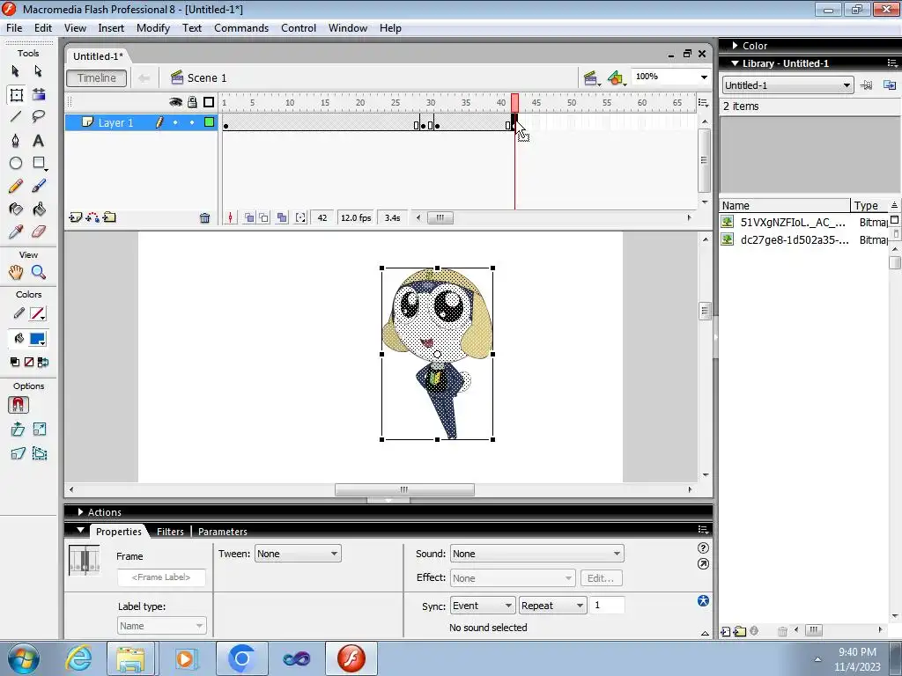Select the Pen tool
902x676 pixels.
(x=16, y=141)
